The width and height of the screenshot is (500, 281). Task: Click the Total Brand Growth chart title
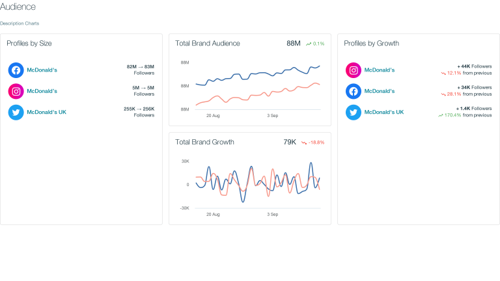204,142
